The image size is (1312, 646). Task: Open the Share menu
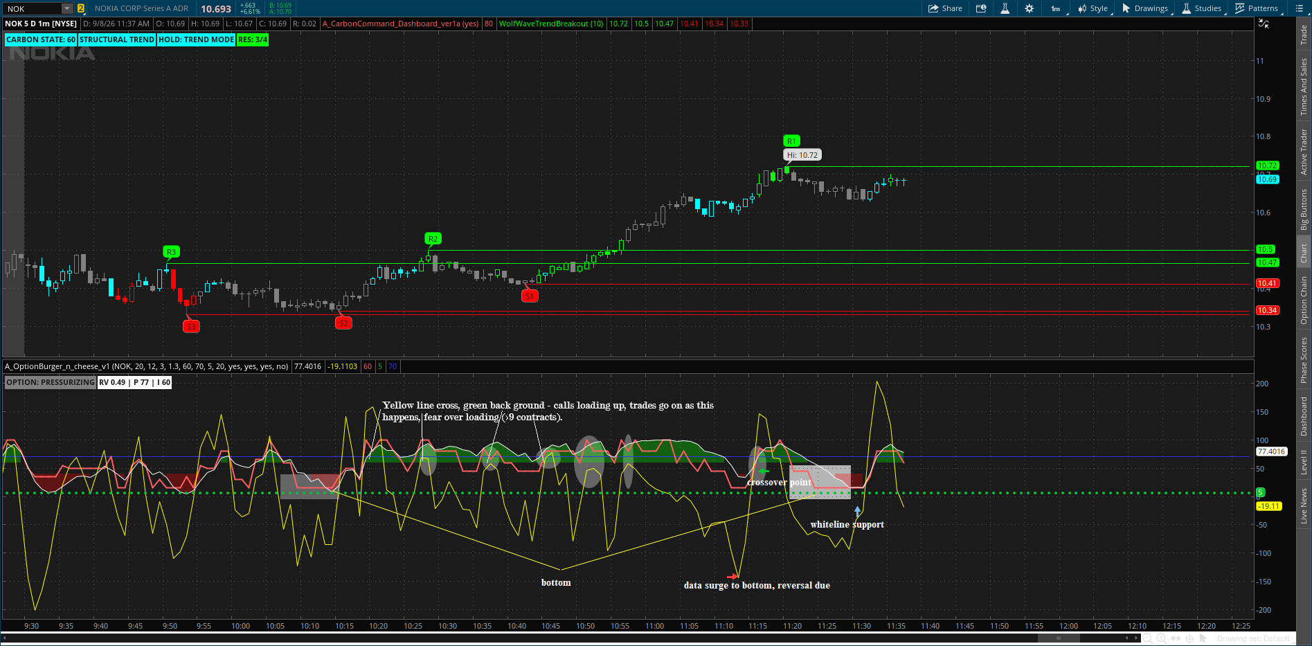tap(945, 8)
